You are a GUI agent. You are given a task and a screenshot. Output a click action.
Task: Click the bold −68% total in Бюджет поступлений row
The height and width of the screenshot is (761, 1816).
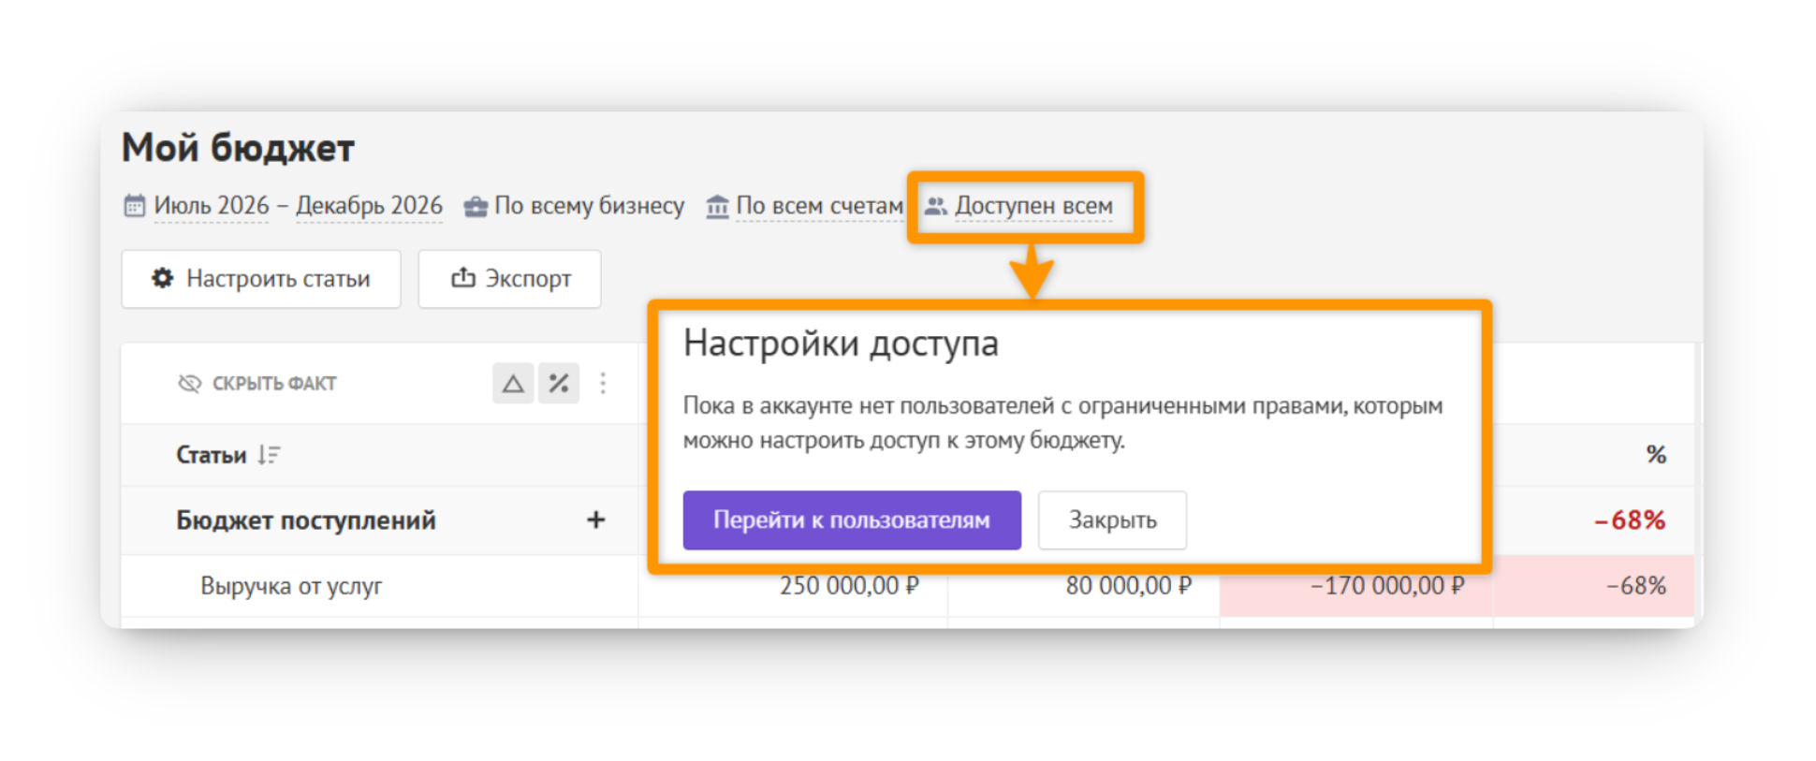click(1631, 520)
